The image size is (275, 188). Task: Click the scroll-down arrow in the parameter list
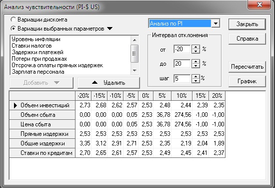134,71
